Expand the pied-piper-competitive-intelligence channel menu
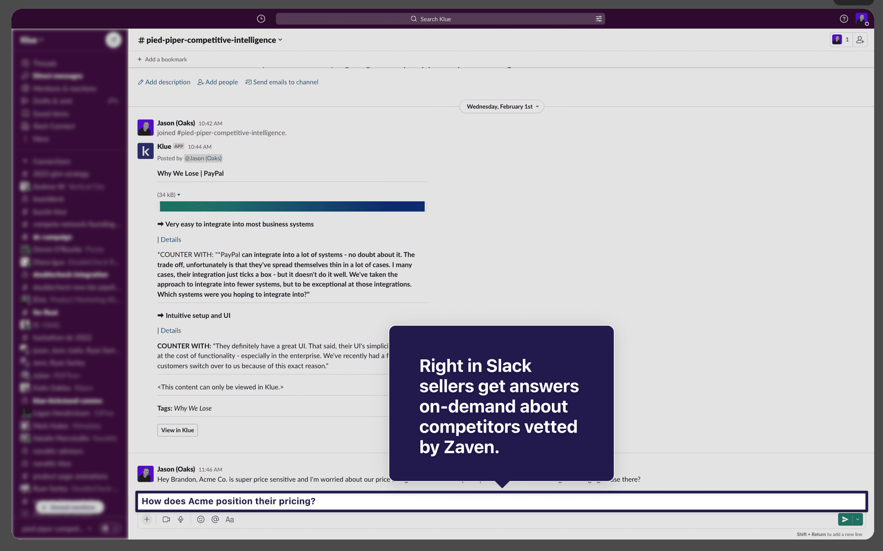Image resolution: width=883 pixels, height=551 pixels. (x=210, y=40)
